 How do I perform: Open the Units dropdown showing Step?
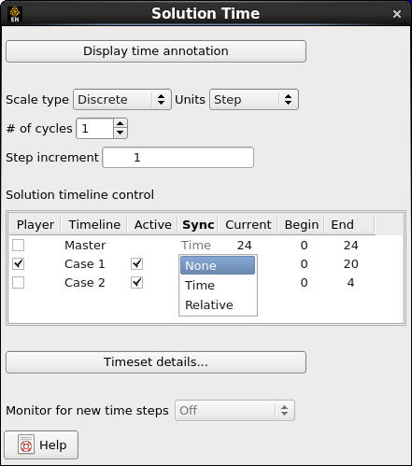254,100
